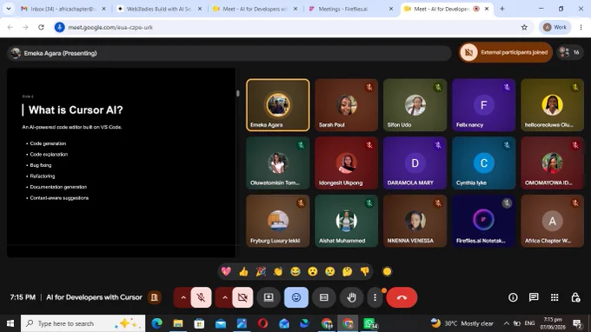This screenshot has height=332, width=591.
Task: Open video settings chevron beside camera
Action: pyautogui.click(x=224, y=297)
